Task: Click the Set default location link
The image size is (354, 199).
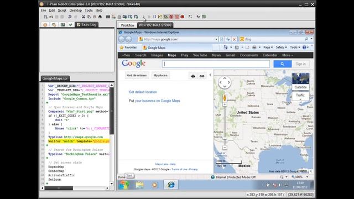Action: 143,92
